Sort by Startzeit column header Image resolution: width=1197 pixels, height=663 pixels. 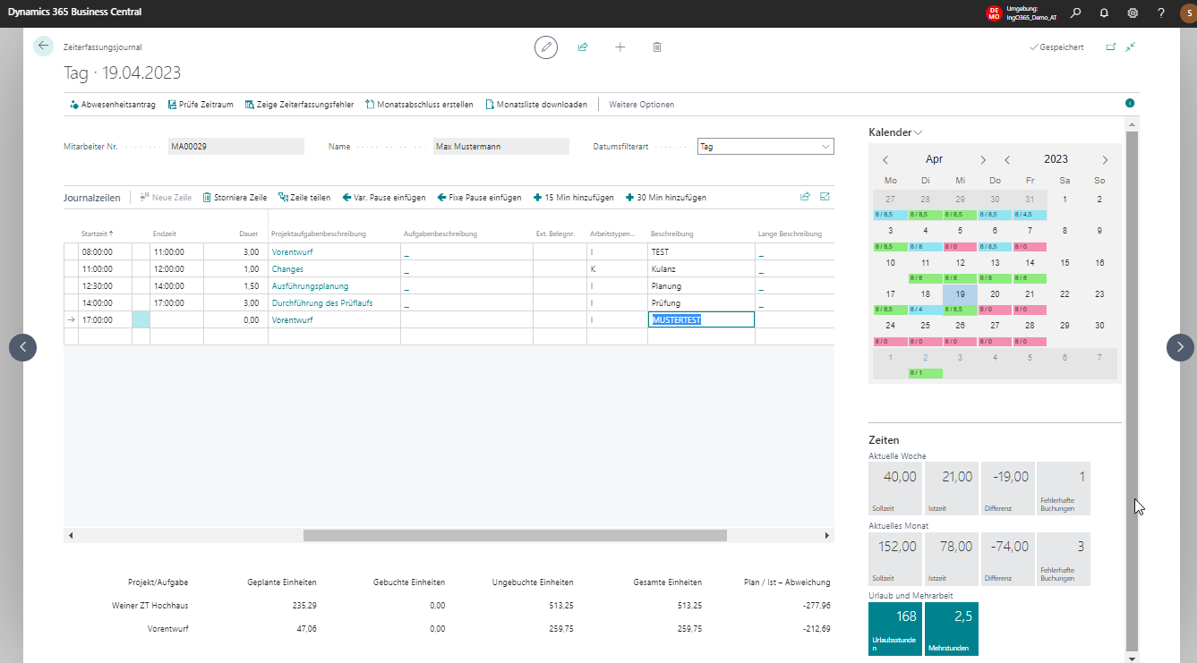(x=98, y=234)
